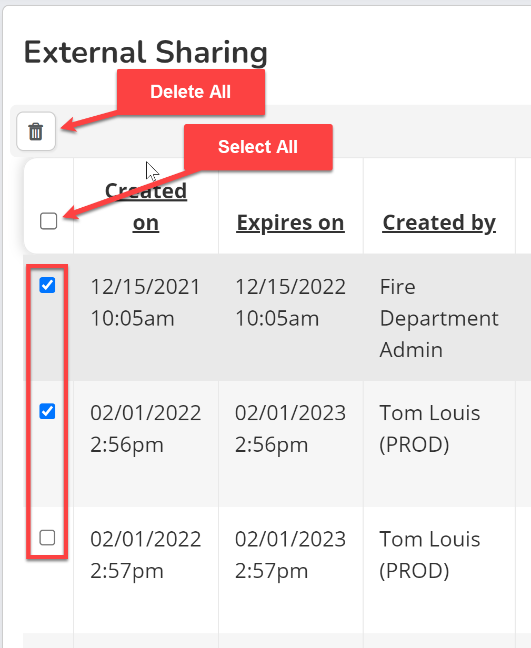Tick the select all header checkbox

[x=48, y=221]
